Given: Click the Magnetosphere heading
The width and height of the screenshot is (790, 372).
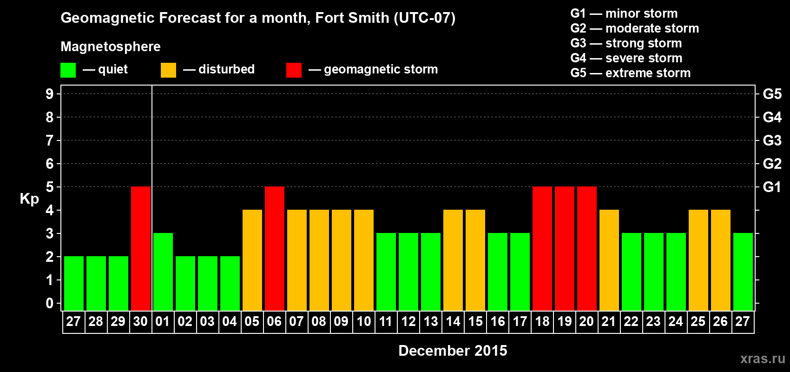Looking at the screenshot, I should [111, 46].
